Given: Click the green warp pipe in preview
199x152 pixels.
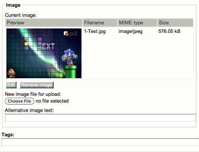Looking at the screenshot, I should pyautogui.click(x=71, y=72).
